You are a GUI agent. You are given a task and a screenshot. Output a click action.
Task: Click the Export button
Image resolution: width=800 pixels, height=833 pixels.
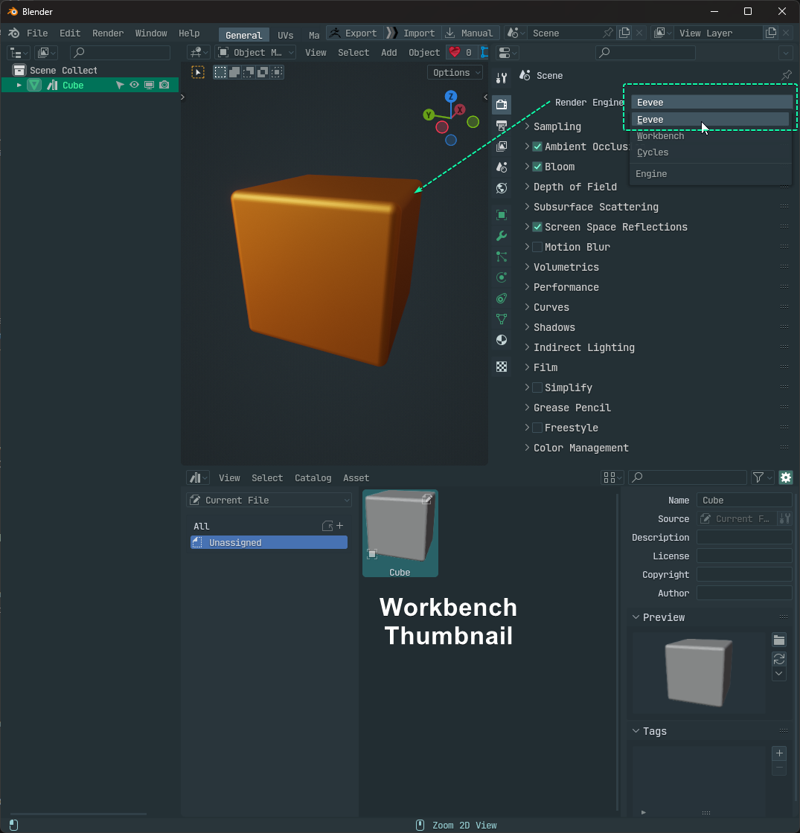[x=354, y=33]
